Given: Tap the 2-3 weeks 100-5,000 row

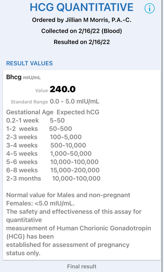Looking at the screenshot, I should pyautogui.click(x=44, y=137).
